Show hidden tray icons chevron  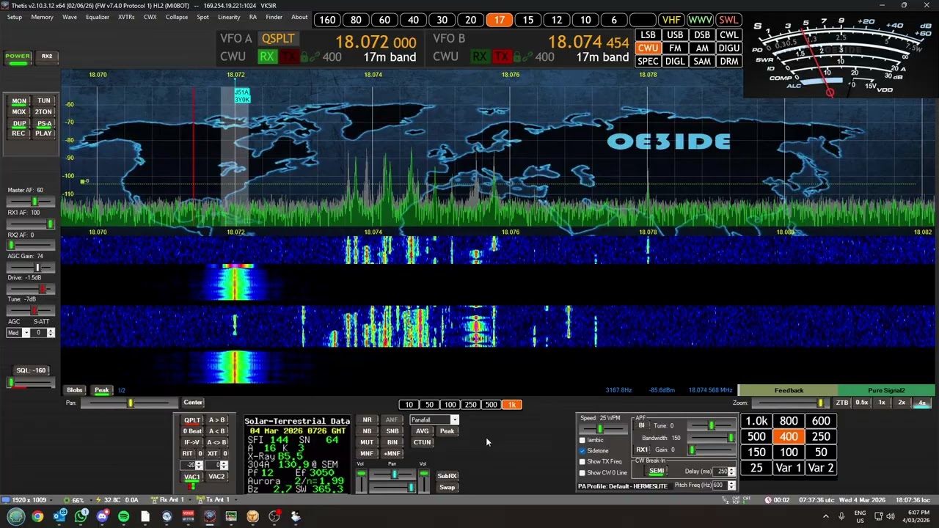pyautogui.click(x=826, y=516)
